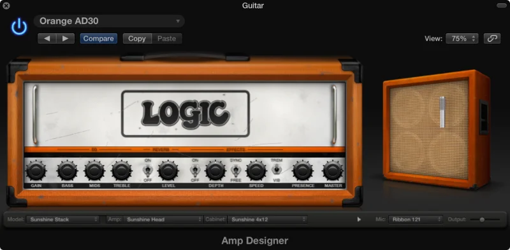Image resolution: width=510 pixels, height=250 pixels.
Task: Flip the Trem/Vib switch
Action: (277, 170)
